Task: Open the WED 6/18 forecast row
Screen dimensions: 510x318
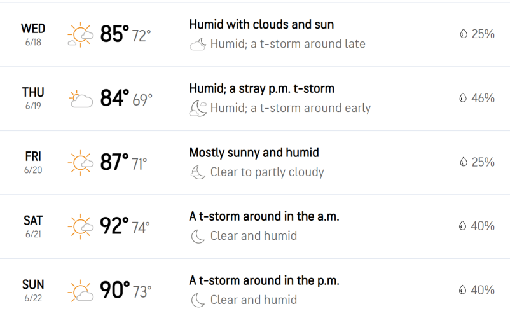Action: (255, 34)
